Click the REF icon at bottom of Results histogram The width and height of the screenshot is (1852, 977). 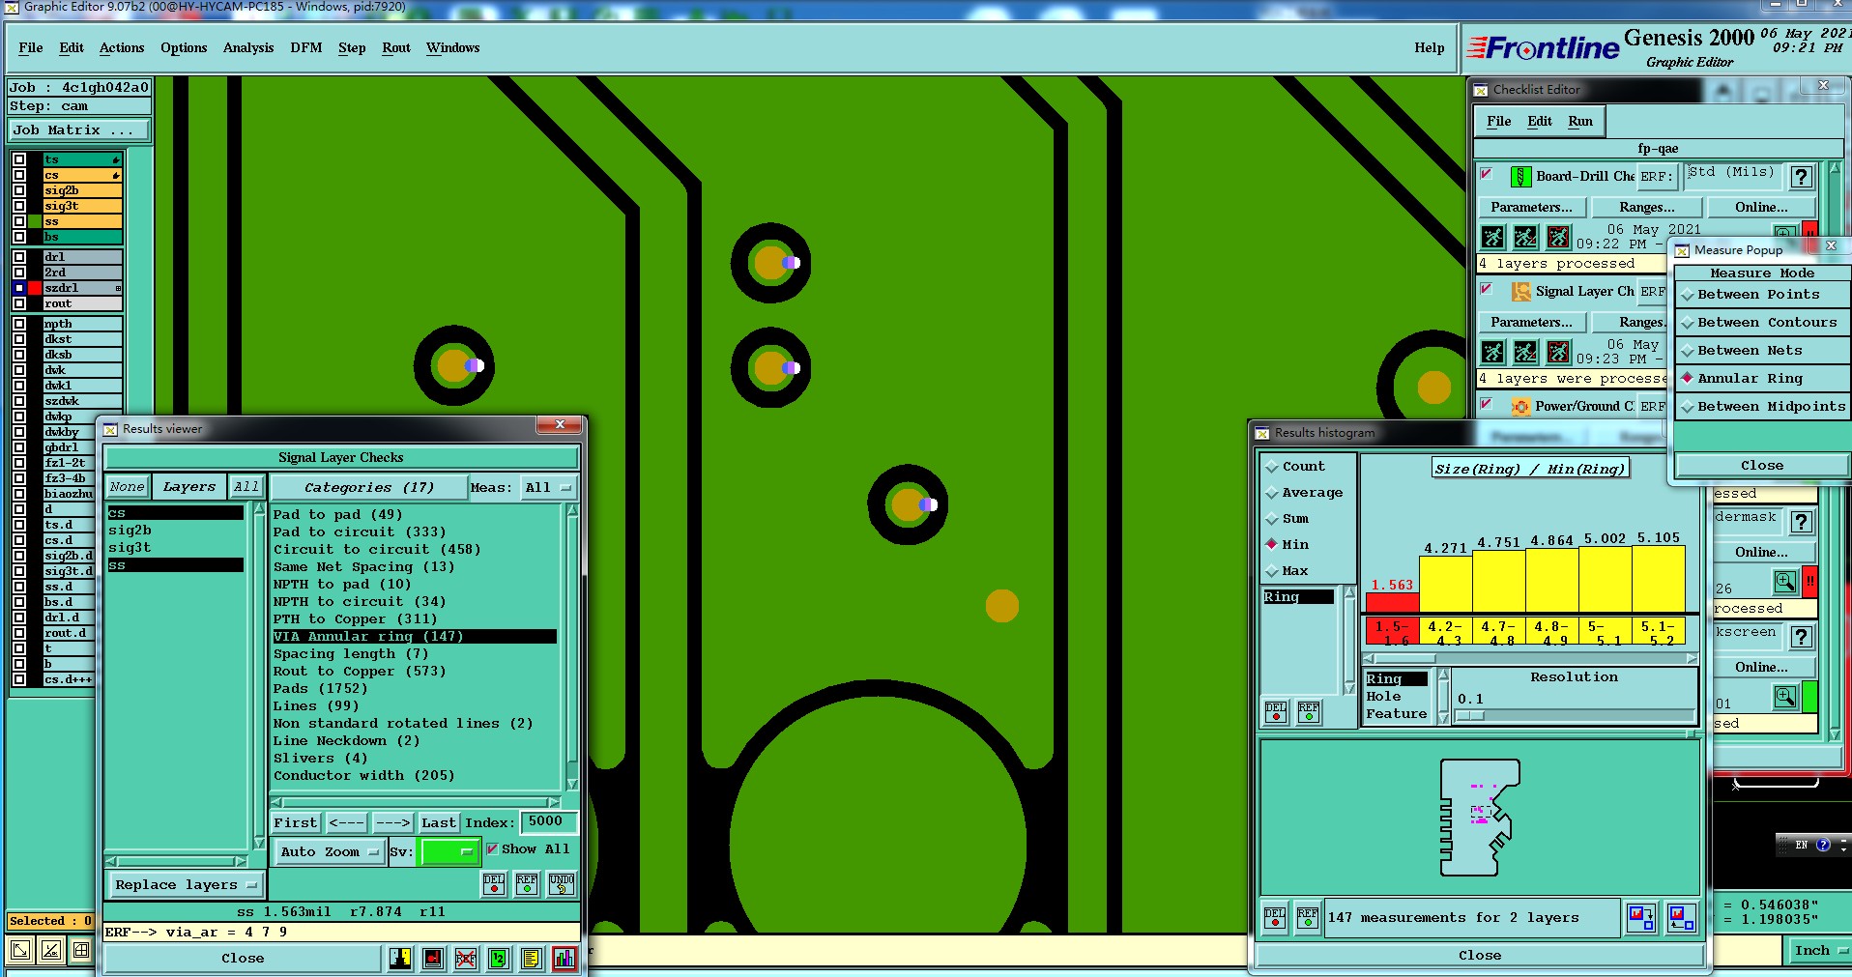(x=1308, y=917)
